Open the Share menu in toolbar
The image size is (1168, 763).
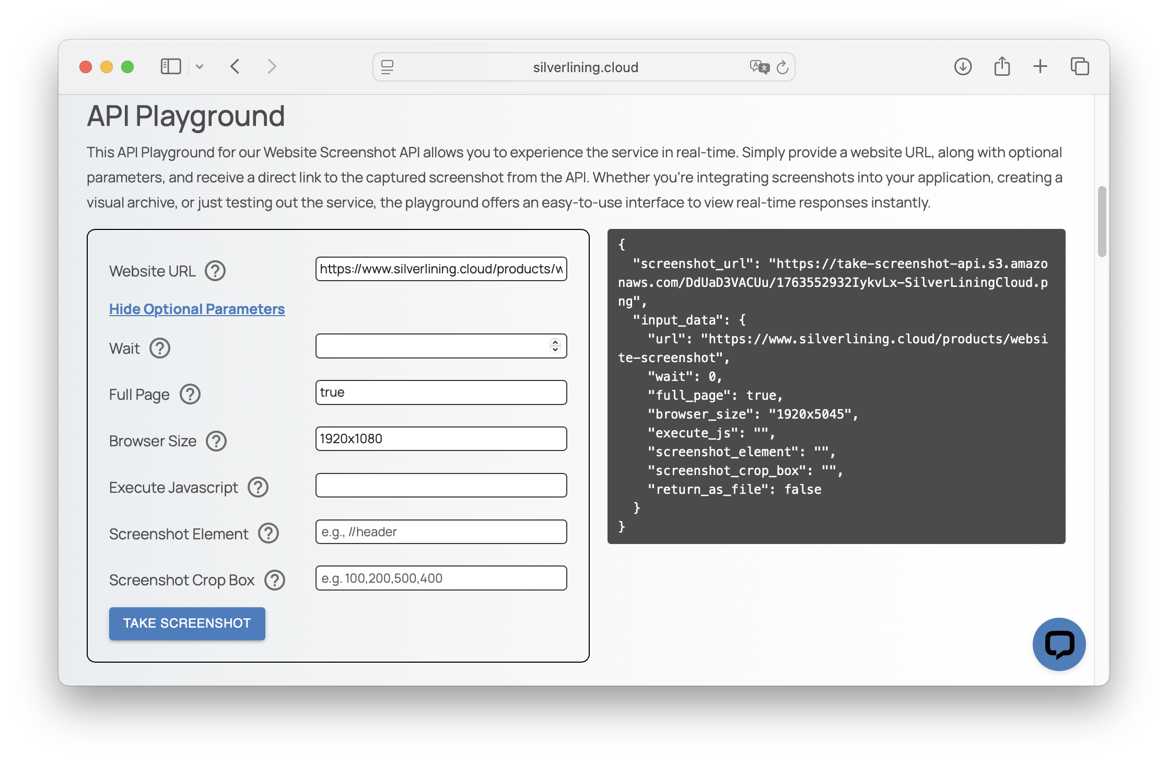click(x=1001, y=66)
